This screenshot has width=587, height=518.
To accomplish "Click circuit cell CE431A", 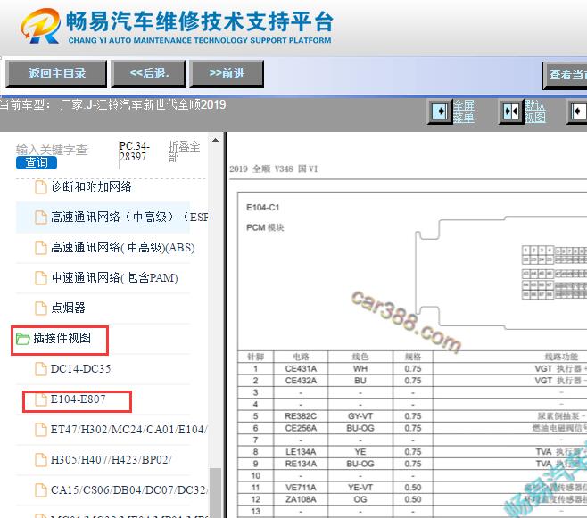I will [x=301, y=369].
